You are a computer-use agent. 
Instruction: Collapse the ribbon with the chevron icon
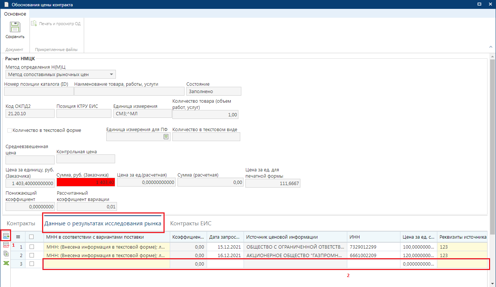[x=491, y=47]
